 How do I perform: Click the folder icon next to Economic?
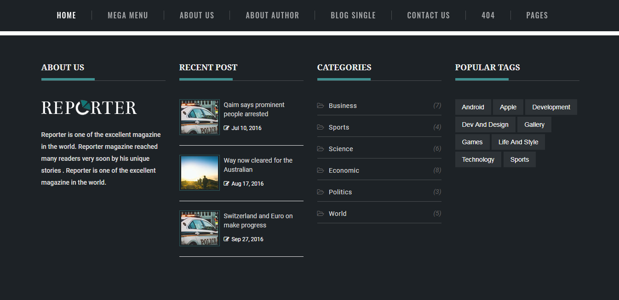click(321, 170)
